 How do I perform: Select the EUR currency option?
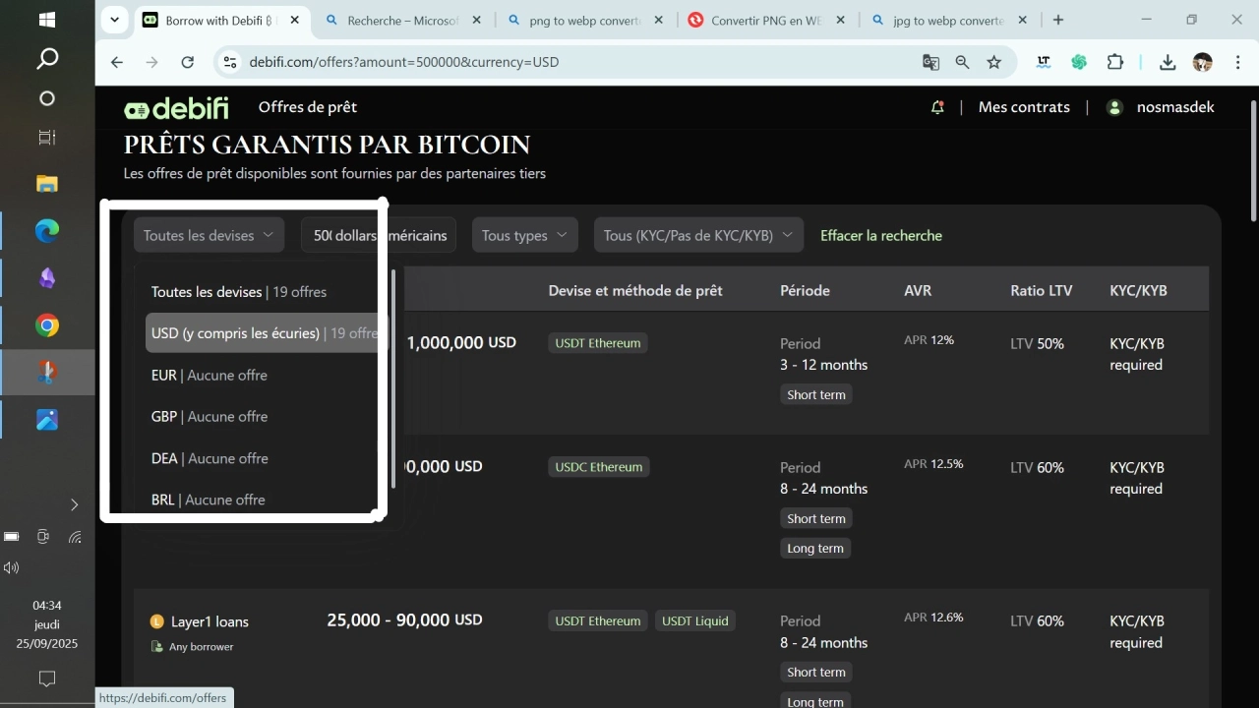(210, 375)
